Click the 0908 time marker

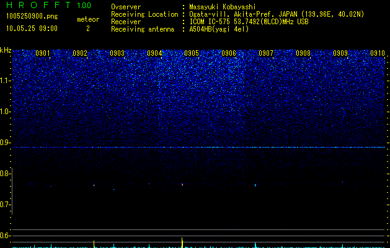pos(303,53)
